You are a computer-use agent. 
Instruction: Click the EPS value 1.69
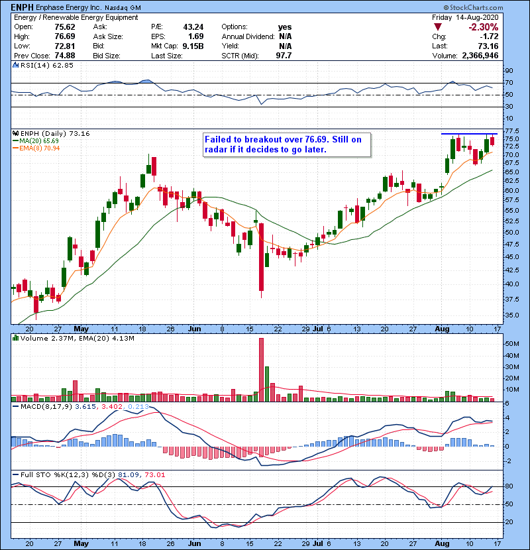click(x=195, y=36)
